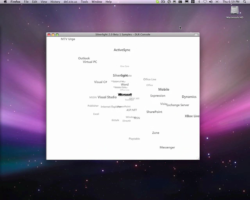Click the window resize grip corner
Image resolution: width=250 pixels, height=200 pixels.
coord(198,158)
